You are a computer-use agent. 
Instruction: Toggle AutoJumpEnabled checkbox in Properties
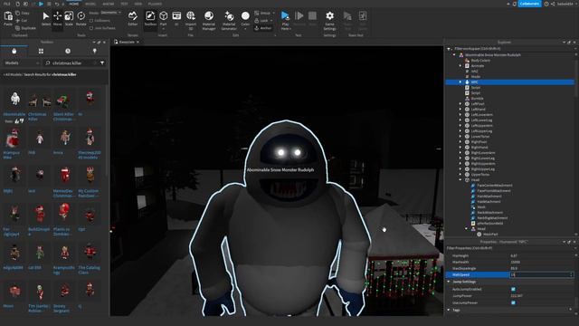click(513, 289)
